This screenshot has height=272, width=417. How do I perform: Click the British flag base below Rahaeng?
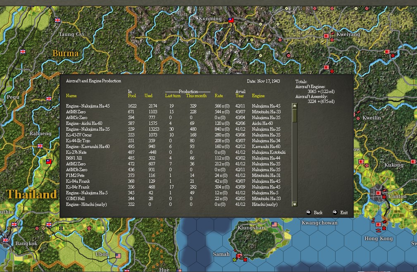point(40,146)
